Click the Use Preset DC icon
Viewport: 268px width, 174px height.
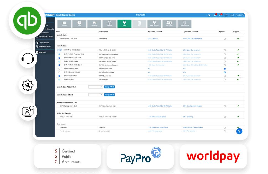(169, 23)
